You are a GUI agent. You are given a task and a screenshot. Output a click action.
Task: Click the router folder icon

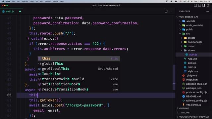[185, 46]
